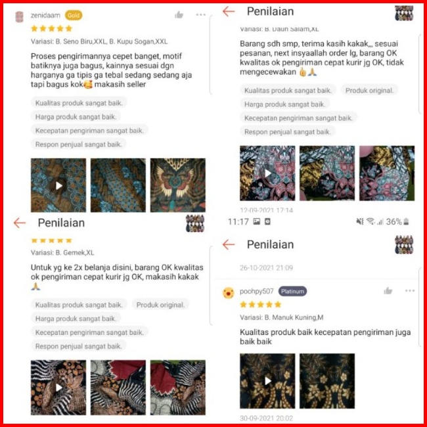Open product thumbnail in bottom-left Penilaian header
The height and width of the screenshot is (427, 427).
pos(195,223)
